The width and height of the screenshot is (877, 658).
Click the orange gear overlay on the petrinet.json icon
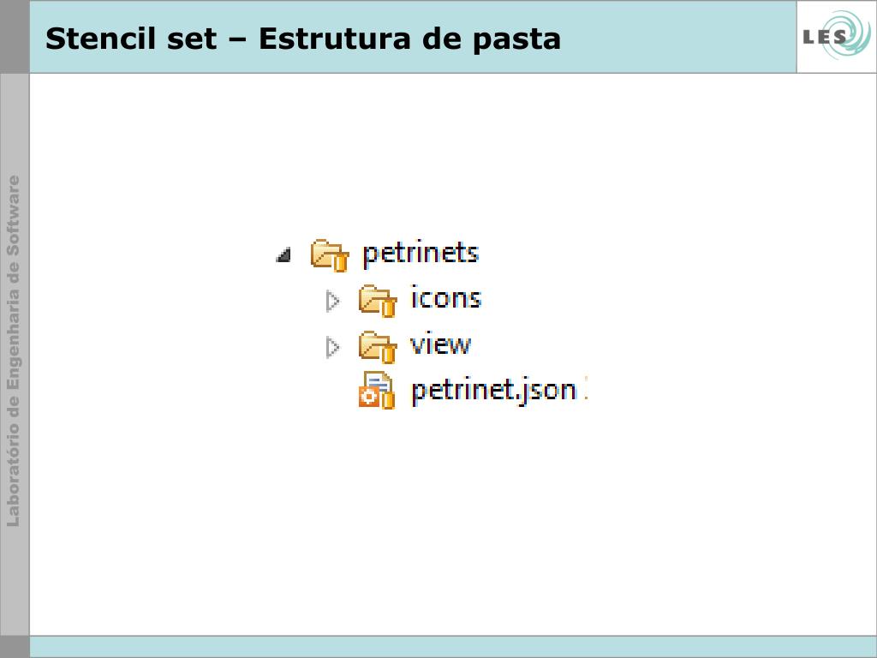[368, 398]
